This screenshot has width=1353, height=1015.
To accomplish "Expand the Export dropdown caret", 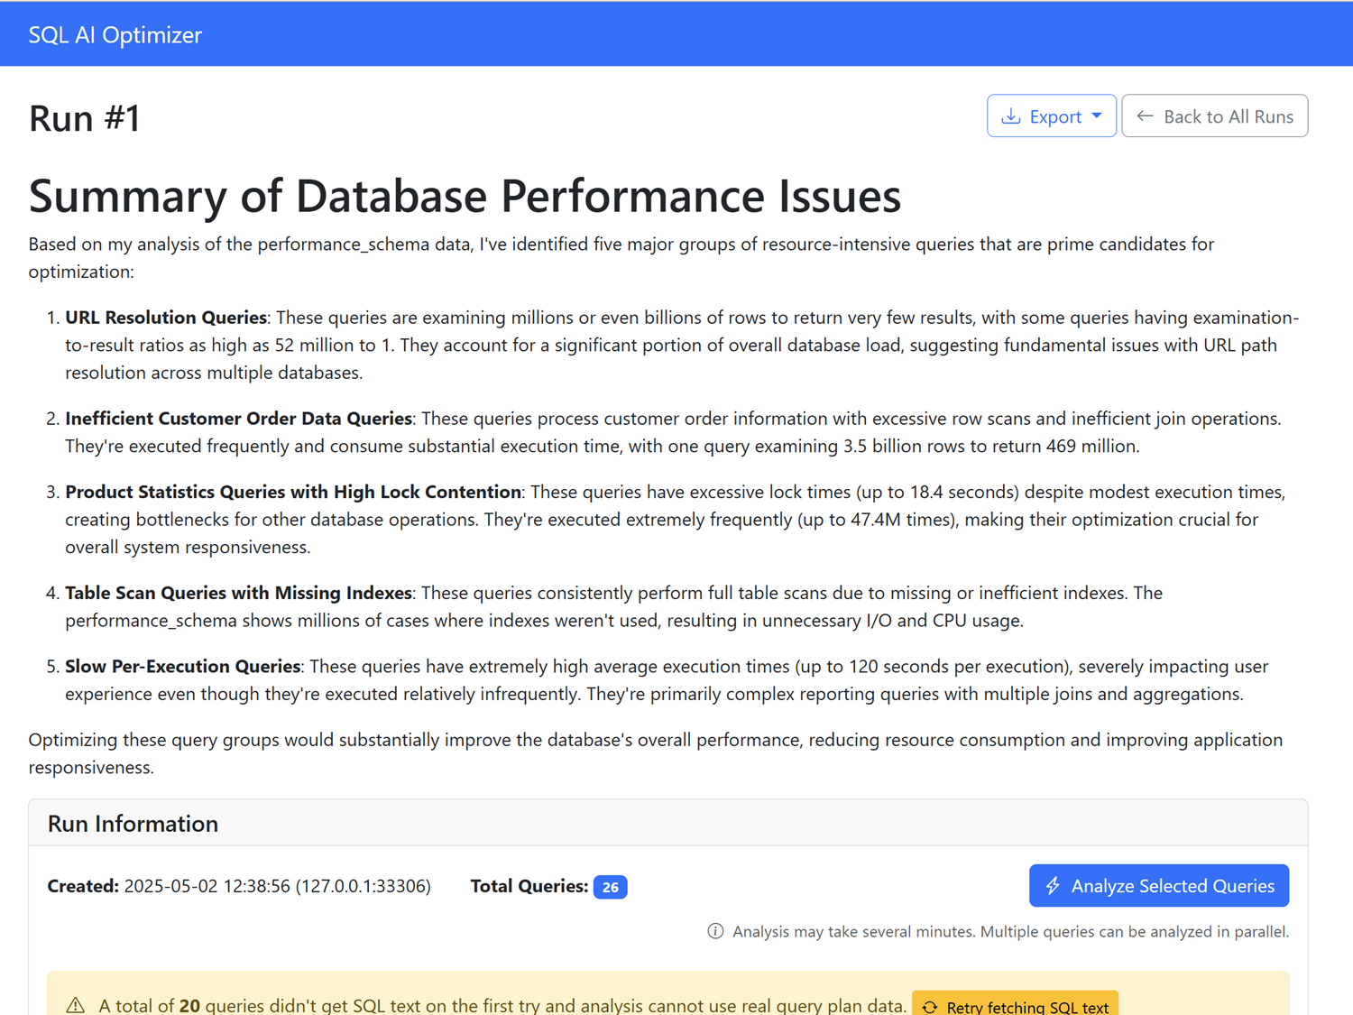I will coord(1097,116).
